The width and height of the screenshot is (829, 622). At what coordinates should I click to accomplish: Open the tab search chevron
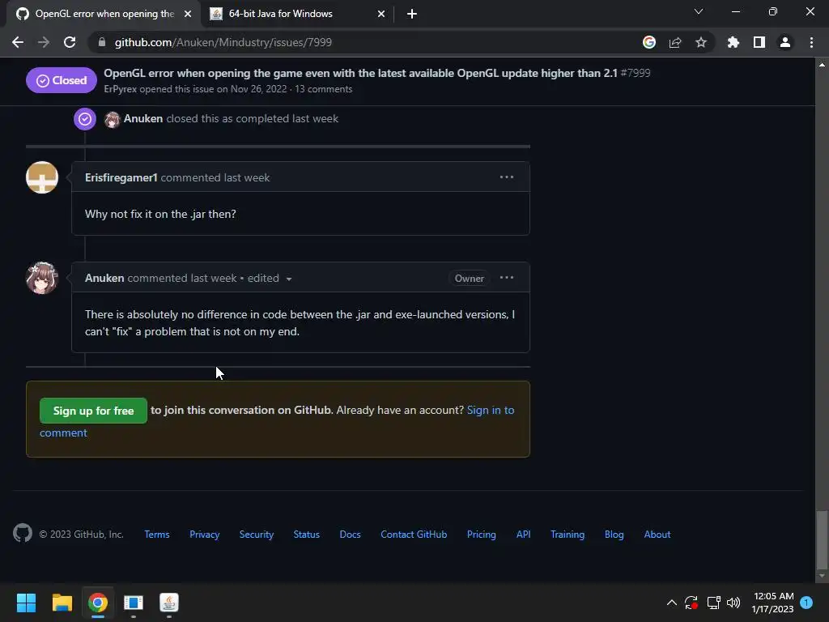[699, 11]
